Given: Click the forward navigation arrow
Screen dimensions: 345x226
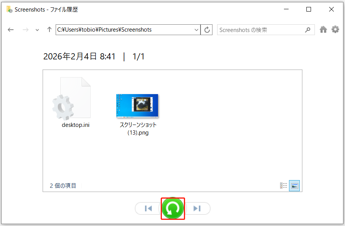Looking at the screenshot, I should coord(25,30).
